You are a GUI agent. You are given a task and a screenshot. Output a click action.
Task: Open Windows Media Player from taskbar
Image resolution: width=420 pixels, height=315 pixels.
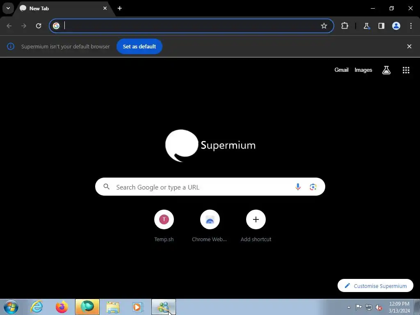click(x=138, y=307)
